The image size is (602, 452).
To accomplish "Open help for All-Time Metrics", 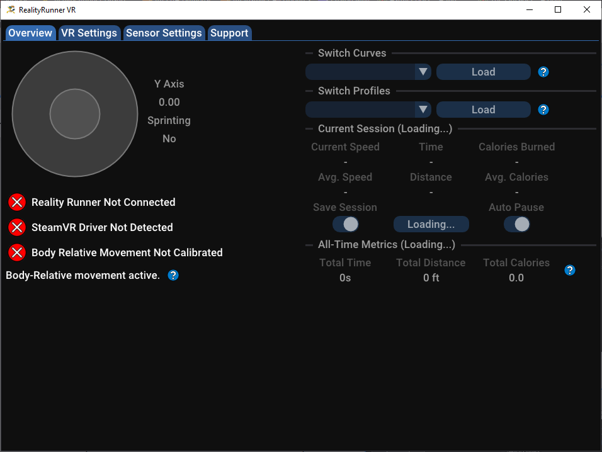I will [570, 270].
